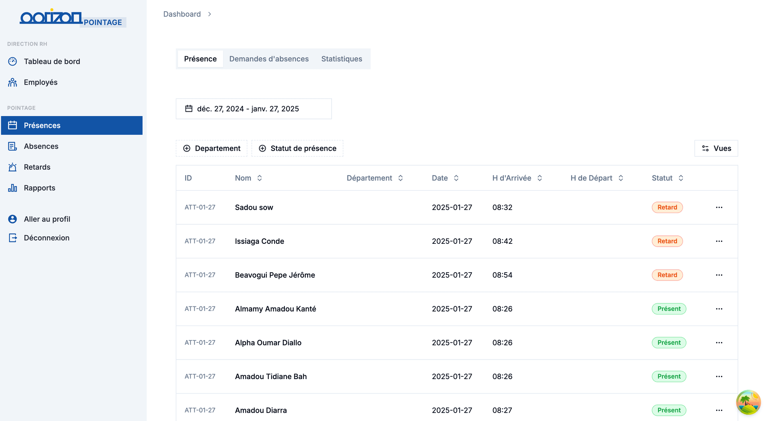The image size is (766, 421).
Task: Open the Departement filter dropdown
Action: tap(211, 148)
